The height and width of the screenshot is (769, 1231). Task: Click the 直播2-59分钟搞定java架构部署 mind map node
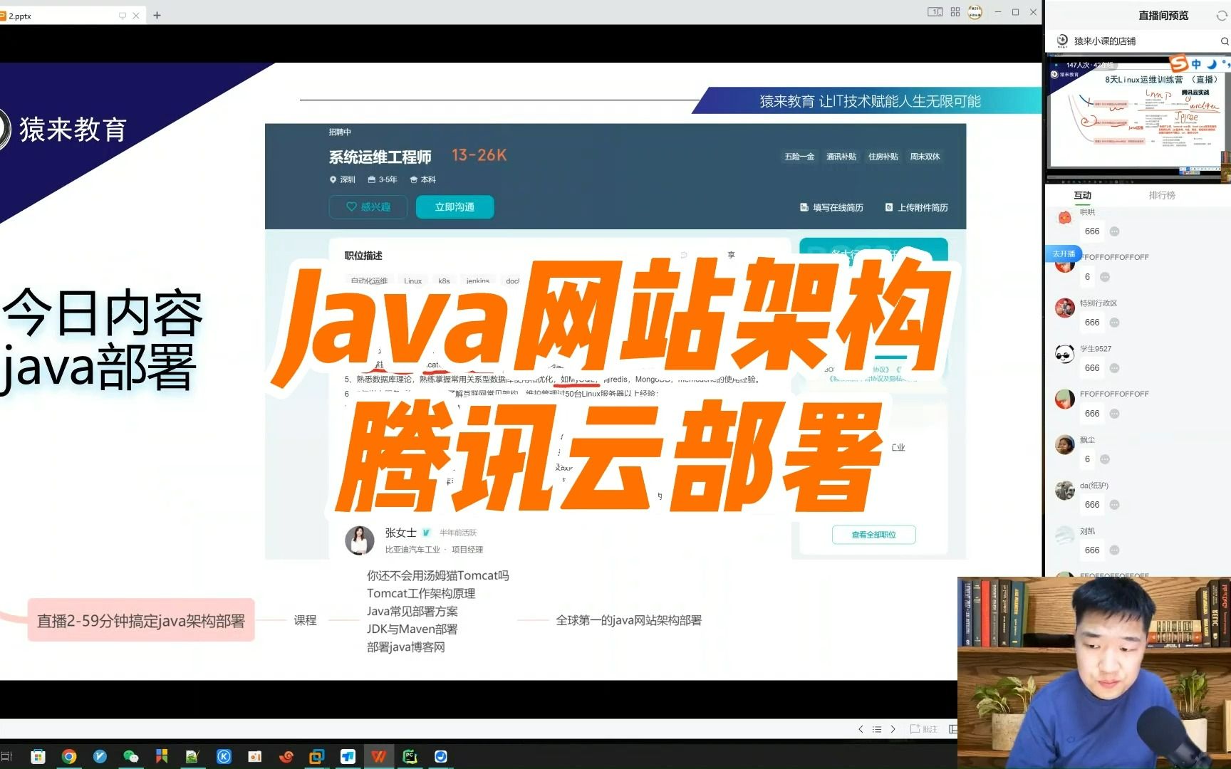point(141,621)
